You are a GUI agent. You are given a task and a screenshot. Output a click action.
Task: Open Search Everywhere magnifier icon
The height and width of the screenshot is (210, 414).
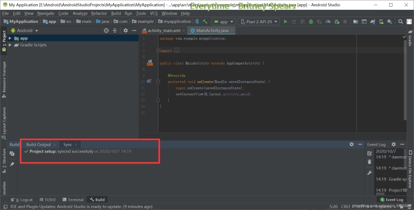(x=400, y=22)
